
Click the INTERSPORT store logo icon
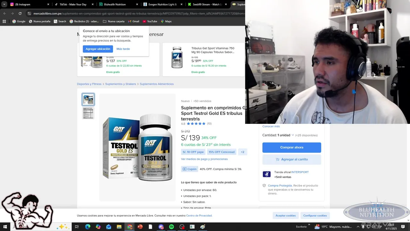click(266, 174)
